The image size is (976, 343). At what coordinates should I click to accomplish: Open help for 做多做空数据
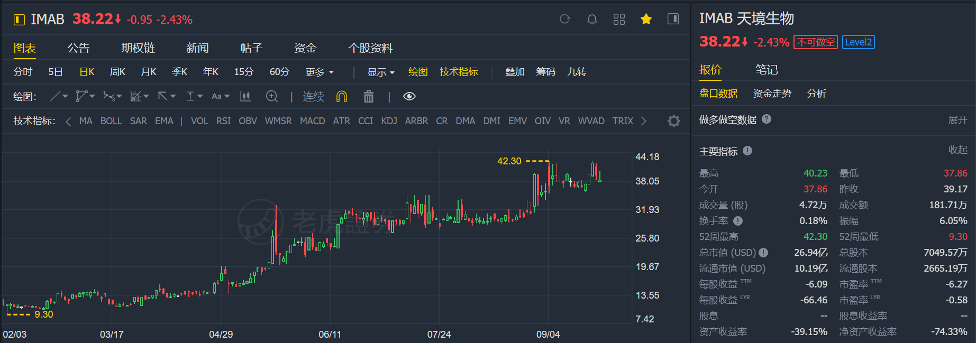pos(767,119)
